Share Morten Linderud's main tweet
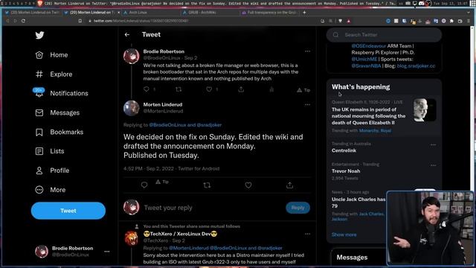The height and width of the screenshot is (268, 476). 289,185
